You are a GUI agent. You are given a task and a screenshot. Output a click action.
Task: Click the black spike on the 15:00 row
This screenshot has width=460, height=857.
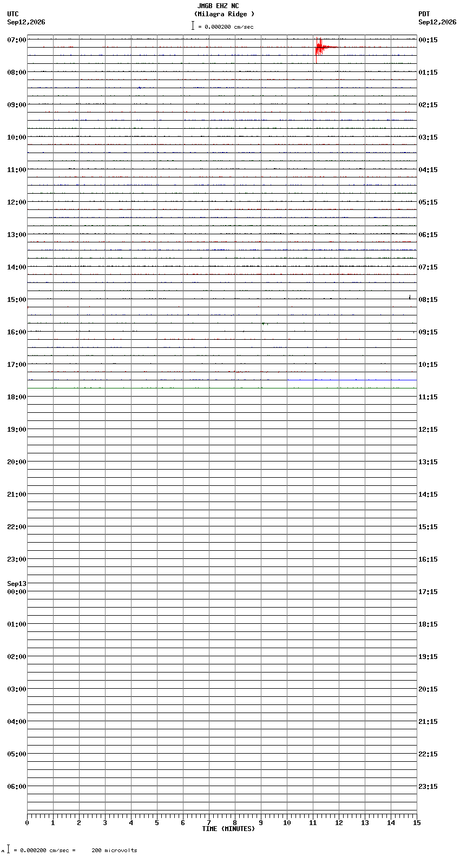click(410, 296)
